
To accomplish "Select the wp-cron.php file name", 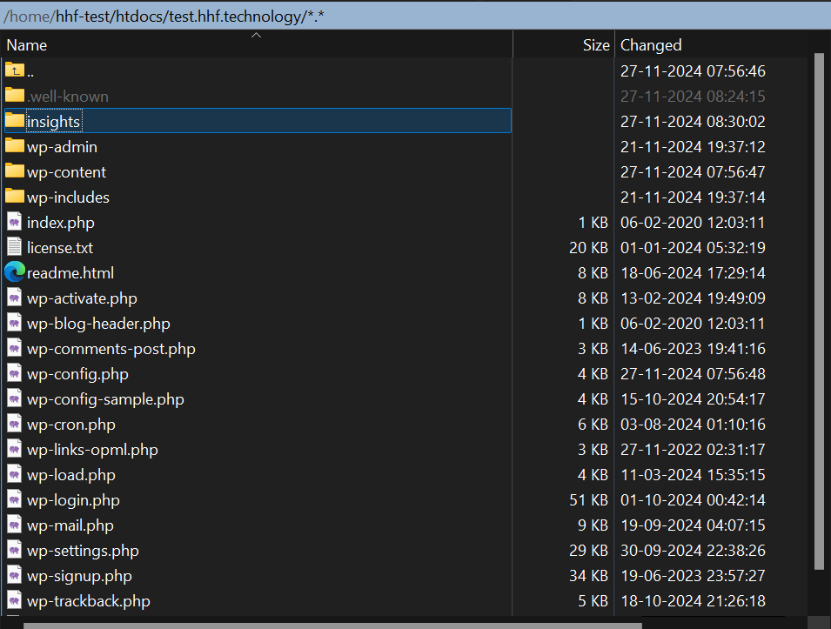I will pos(70,425).
